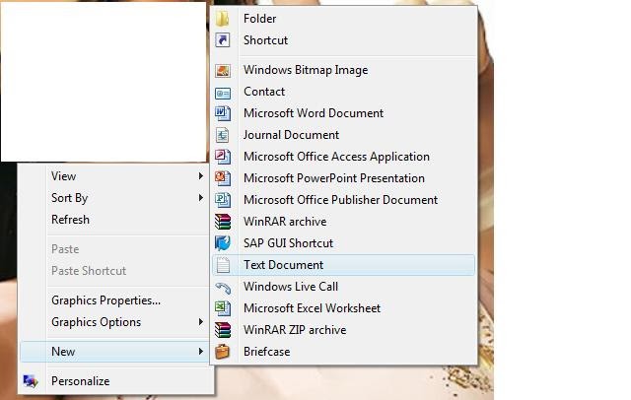
Task: Expand the New submenu arrow
Action: point(200,352)
